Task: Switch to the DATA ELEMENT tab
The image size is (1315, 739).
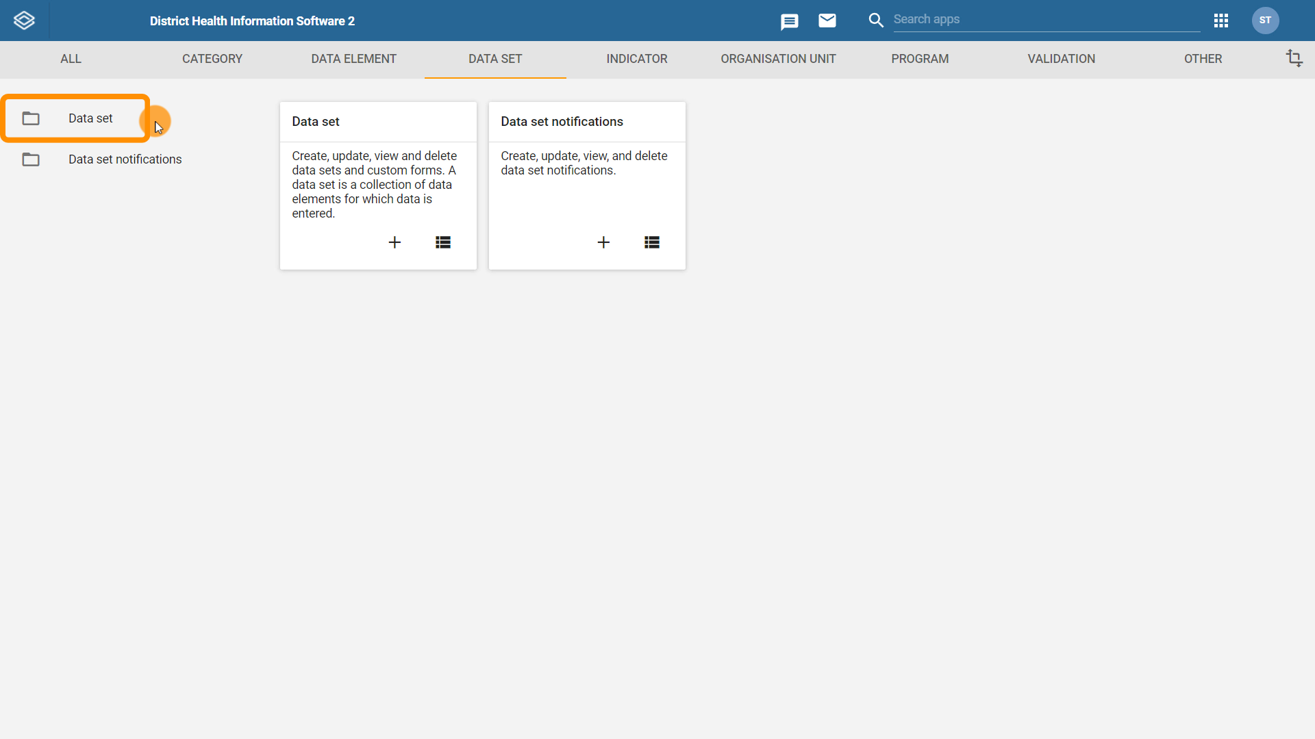Action: point(353,59)
